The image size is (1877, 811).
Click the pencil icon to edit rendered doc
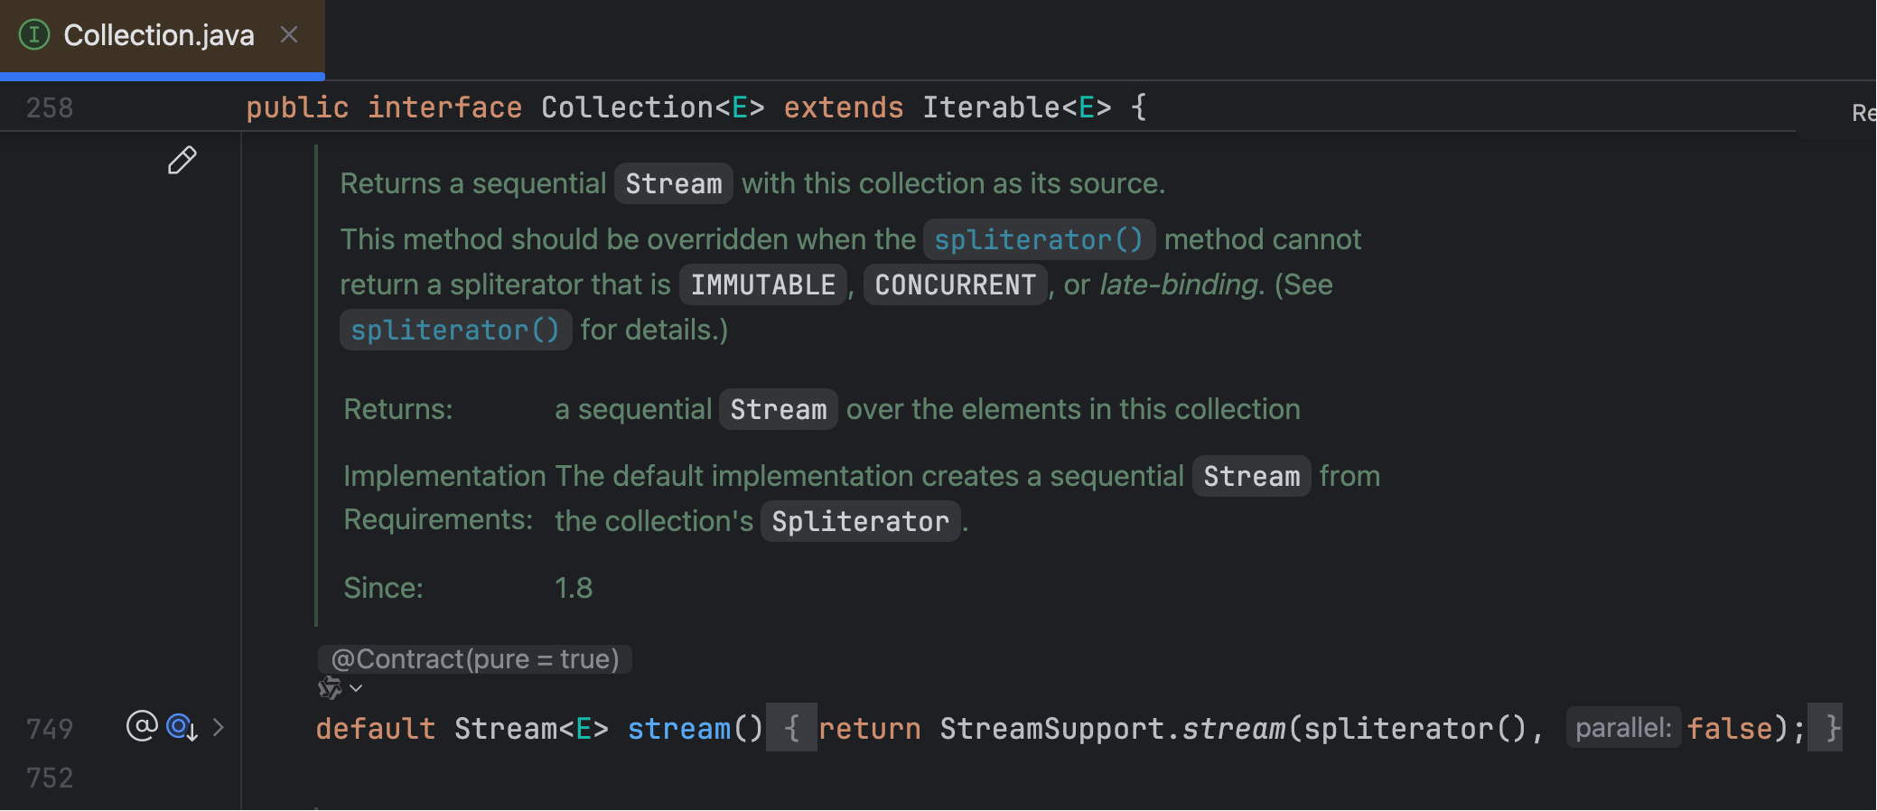pos(182,161)
